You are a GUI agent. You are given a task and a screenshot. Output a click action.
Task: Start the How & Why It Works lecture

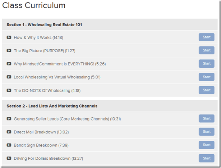206,37
